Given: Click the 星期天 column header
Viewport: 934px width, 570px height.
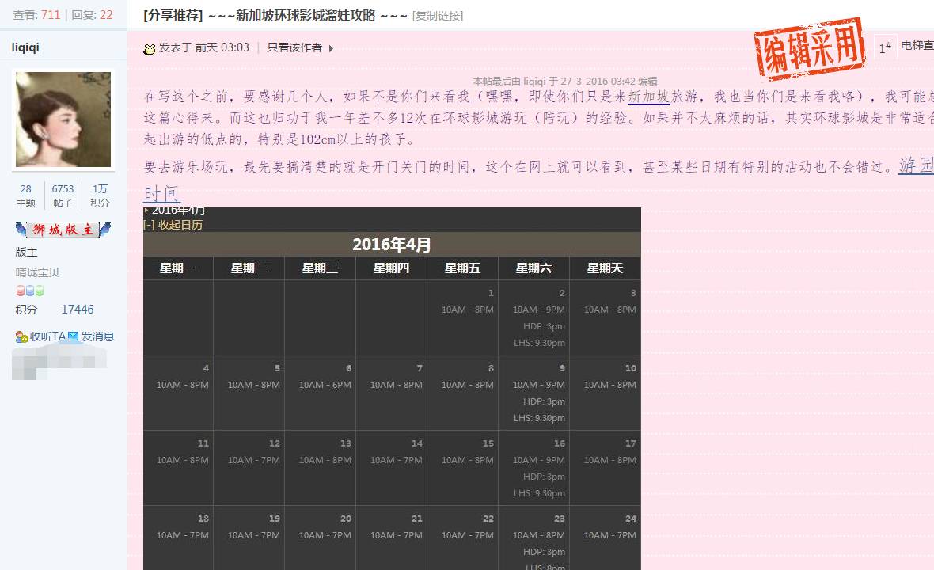Looking at the screenshot, I should 606,268.
